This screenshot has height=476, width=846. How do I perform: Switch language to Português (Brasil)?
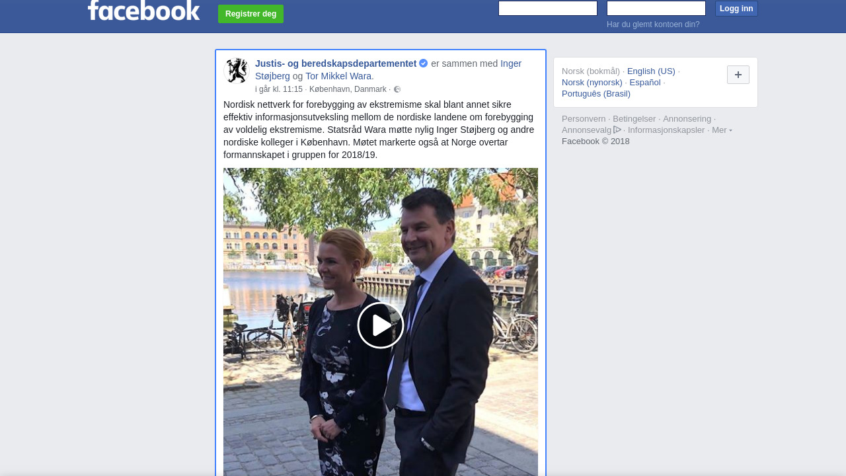596,94
